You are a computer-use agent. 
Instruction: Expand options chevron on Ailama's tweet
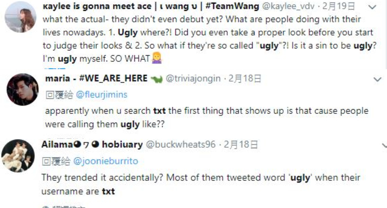point(384,146)
